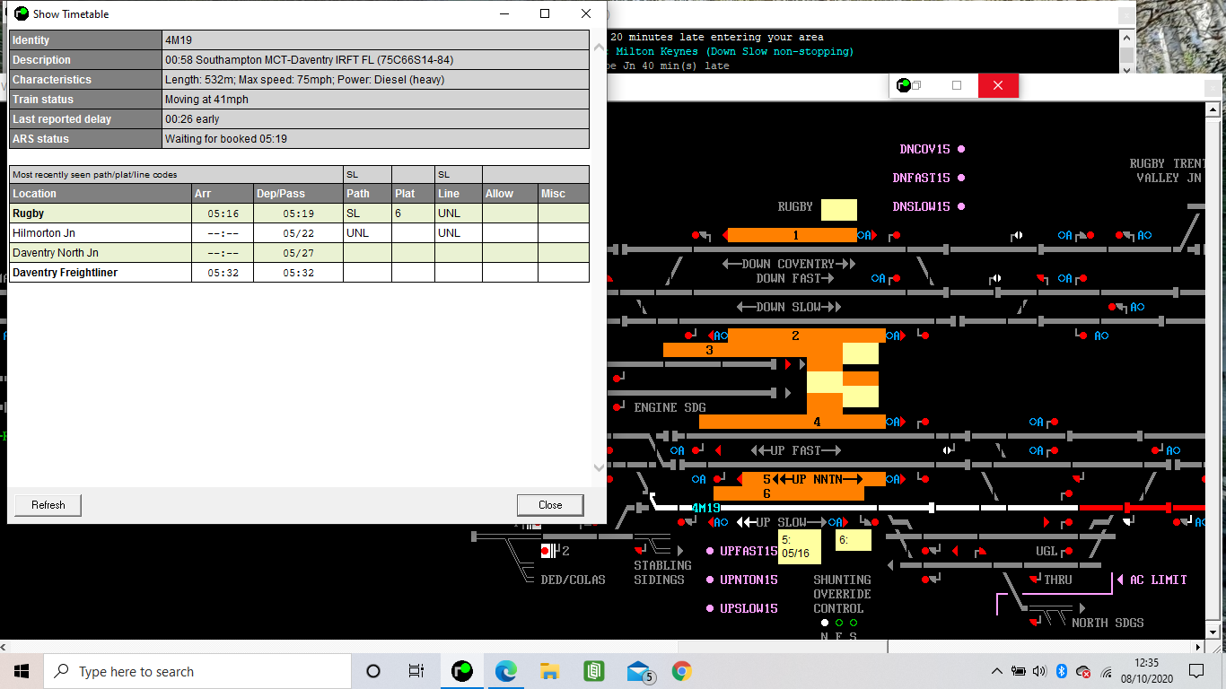1226x689 pixels.
Task: Open the yellow note reading 6:
Action: click(x=854, y=539)
